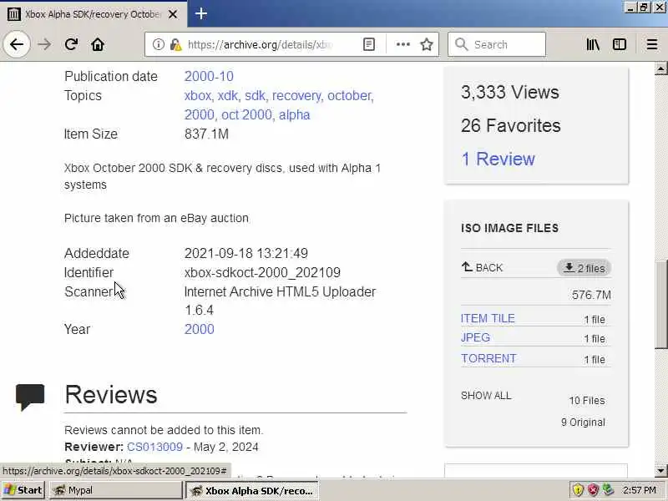Click the browser Search box

click(497, 44)
